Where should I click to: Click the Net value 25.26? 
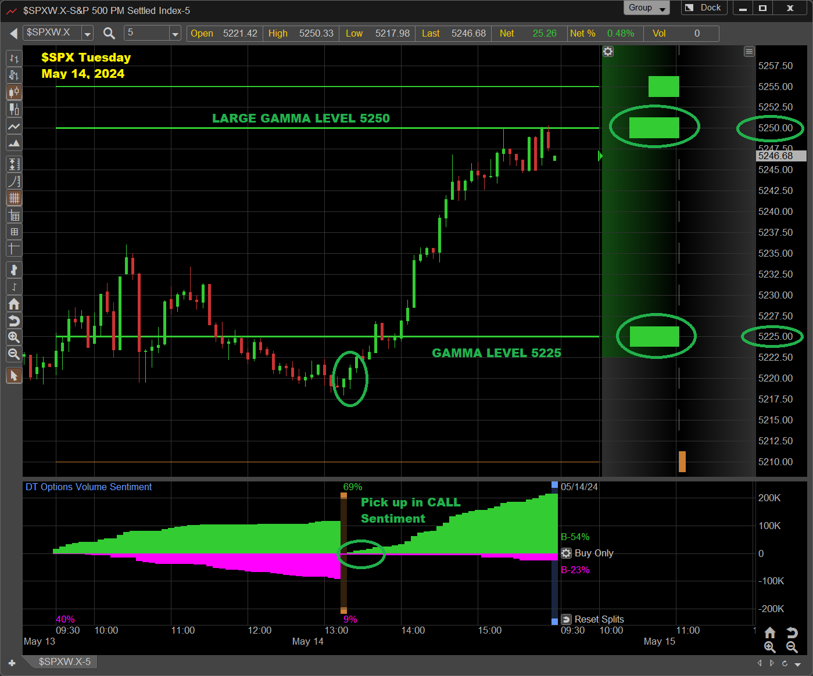click(545, 33)
